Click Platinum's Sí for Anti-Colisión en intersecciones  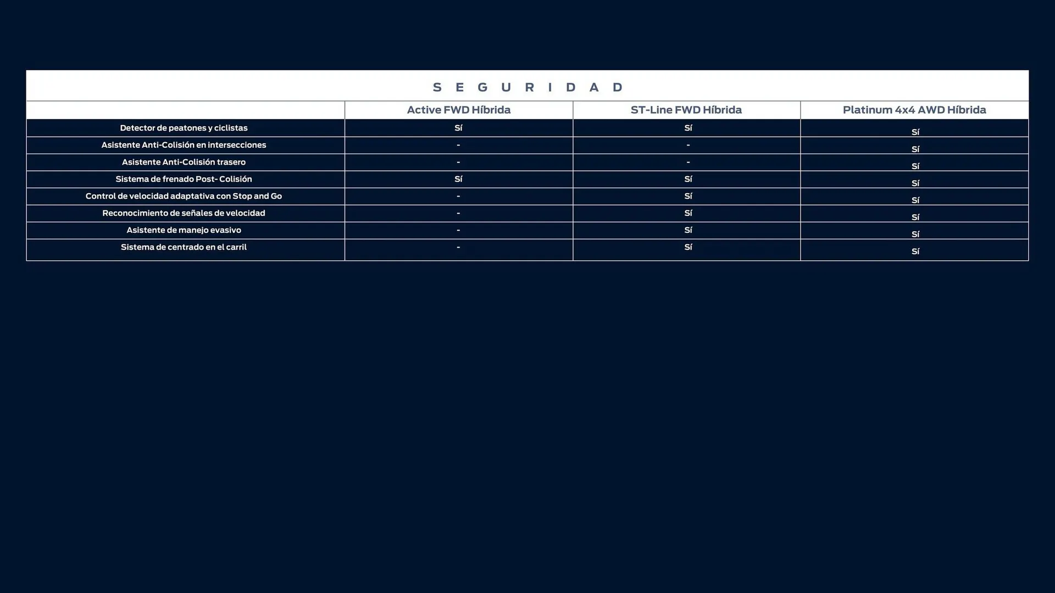tap(915, 149)
